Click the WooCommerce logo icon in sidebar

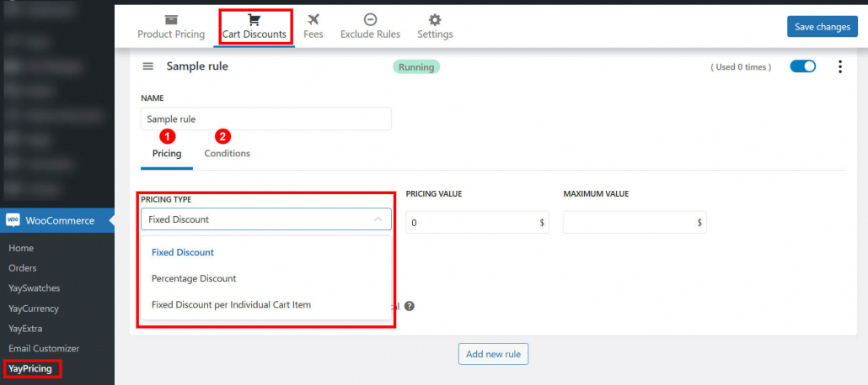13,220
